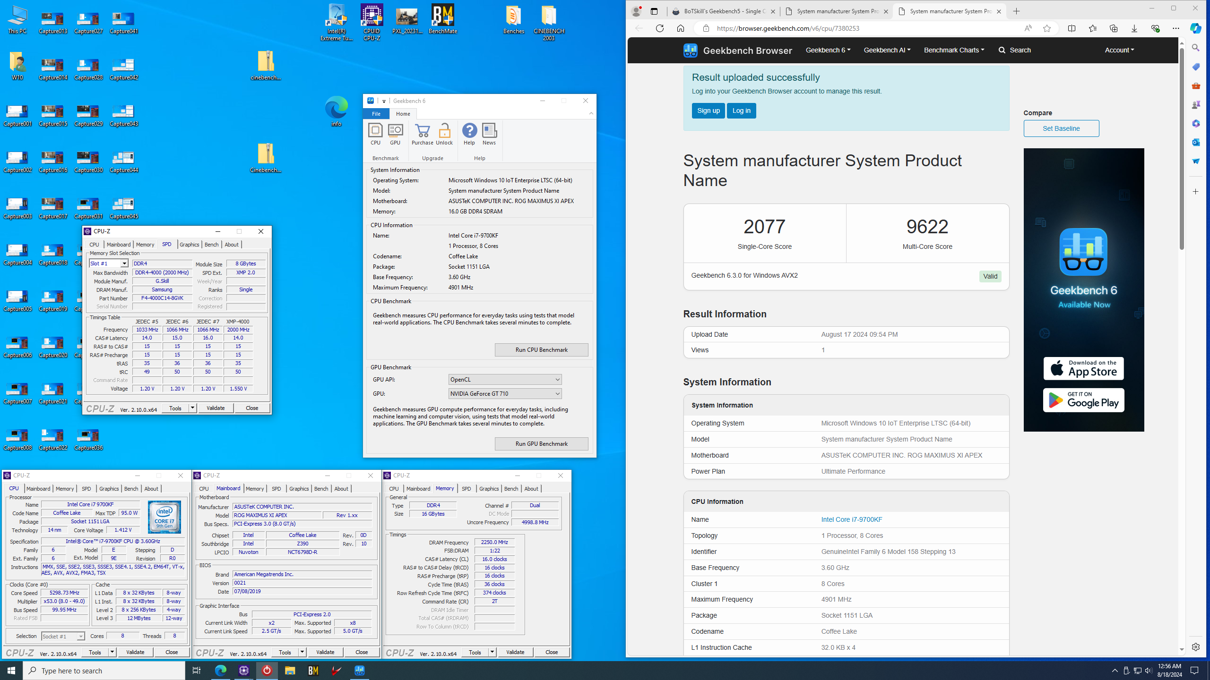
Task: Open CPUID CPU-Z desktop shortcut
Action: click(x=372, y=22)
